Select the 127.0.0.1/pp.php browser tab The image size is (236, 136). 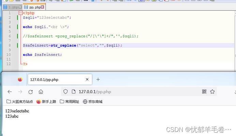(x=60, y=79)
